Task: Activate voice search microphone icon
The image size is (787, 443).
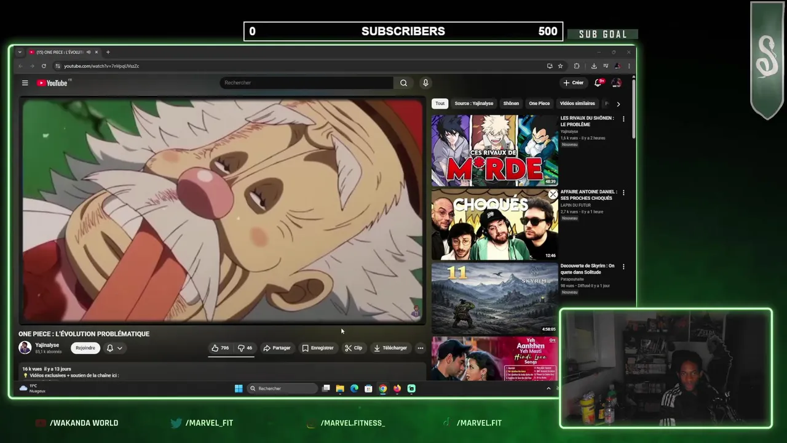Action: 425,83
